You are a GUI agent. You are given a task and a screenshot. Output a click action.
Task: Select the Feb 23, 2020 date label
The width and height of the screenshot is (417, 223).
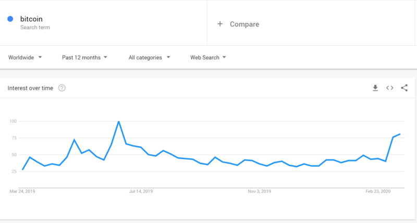378,191
